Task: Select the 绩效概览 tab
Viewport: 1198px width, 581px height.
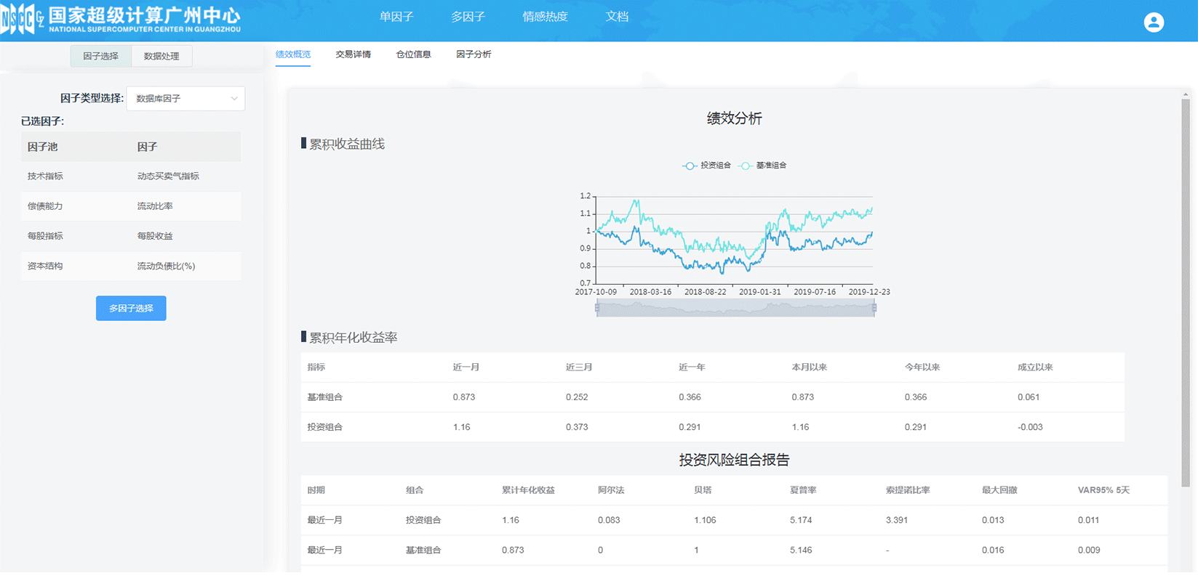Action: pyautogui.click(x=293, y=54)
